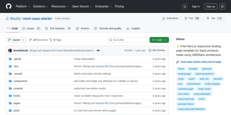
Task: Click the vercel topic tag
Action: [201, 99]
